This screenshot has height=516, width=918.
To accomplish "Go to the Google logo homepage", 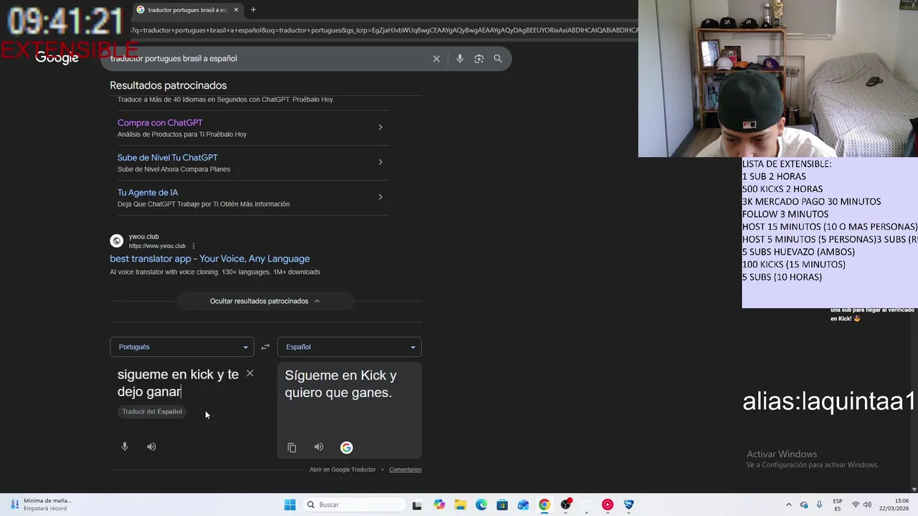I will click(57, 58).
